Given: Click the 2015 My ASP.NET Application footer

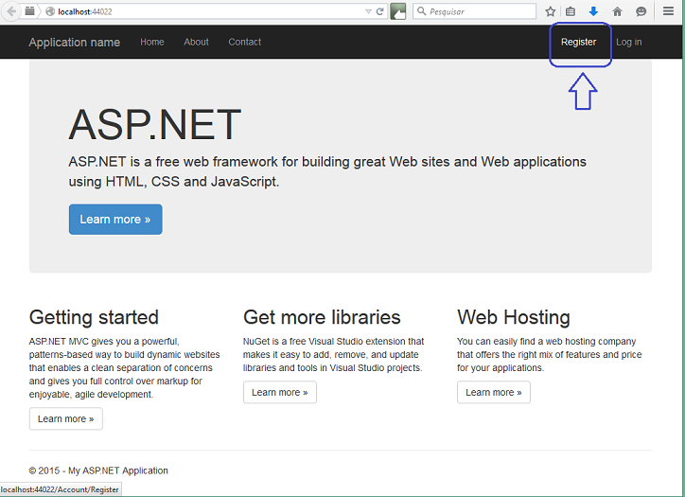Looking at the screenshot, I should coord(98,470).
